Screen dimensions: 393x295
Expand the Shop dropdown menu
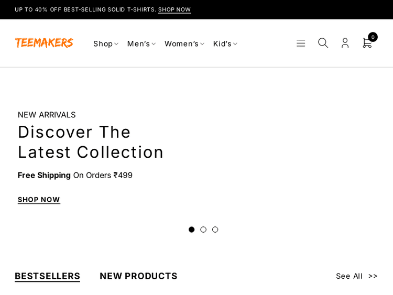click(x=105, y=43)
